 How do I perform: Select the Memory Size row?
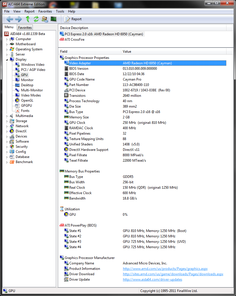(x=145, y=117)
